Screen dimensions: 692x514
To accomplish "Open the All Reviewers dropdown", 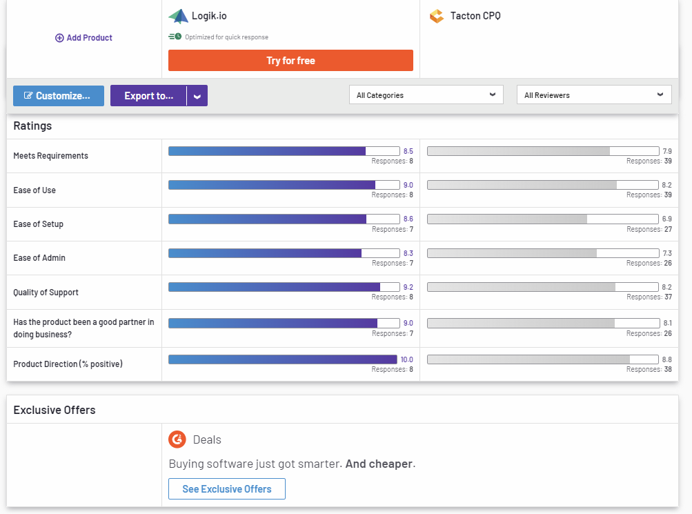I will pos(594,95).
